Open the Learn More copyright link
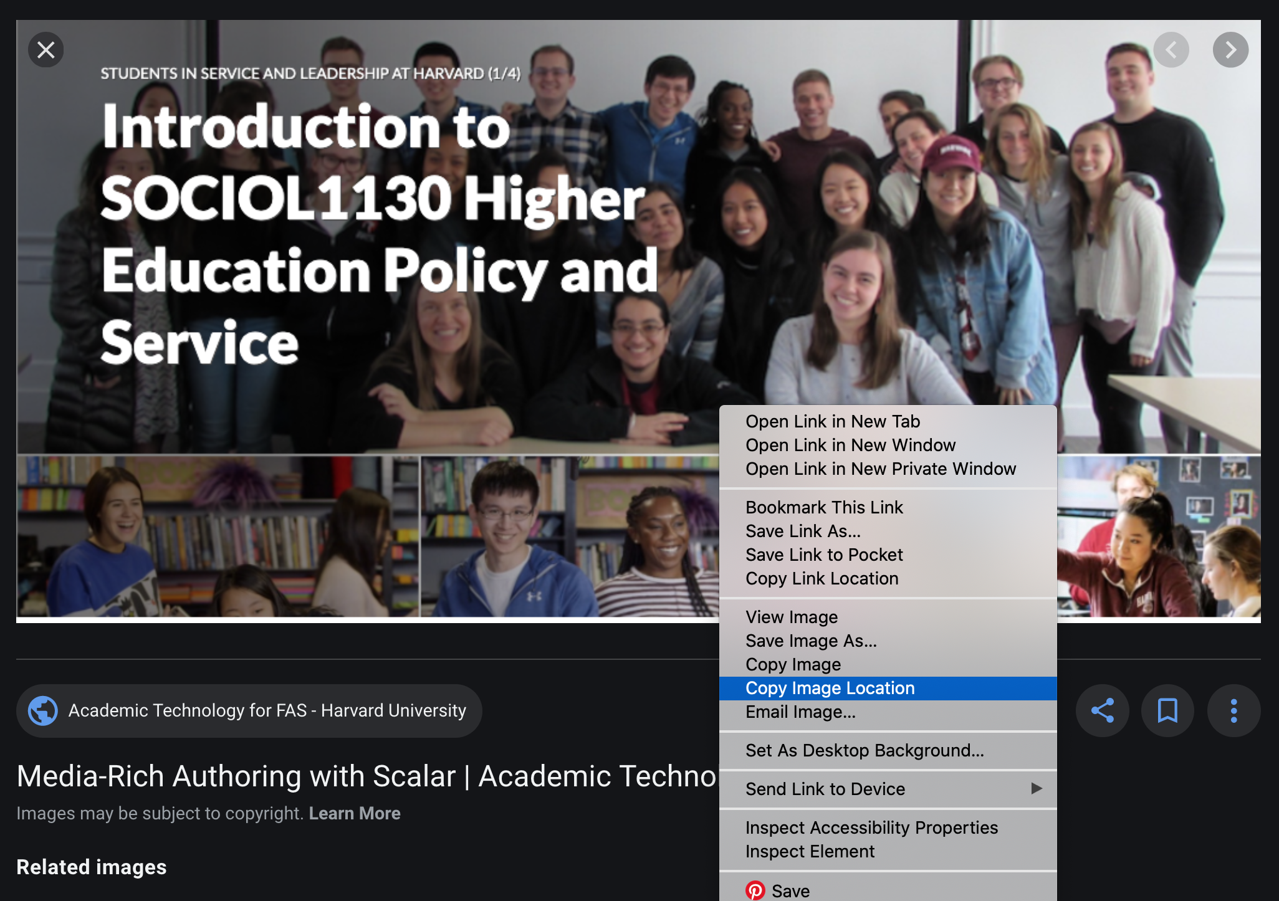Screen dimensions: 1279x901 [354, 813]
